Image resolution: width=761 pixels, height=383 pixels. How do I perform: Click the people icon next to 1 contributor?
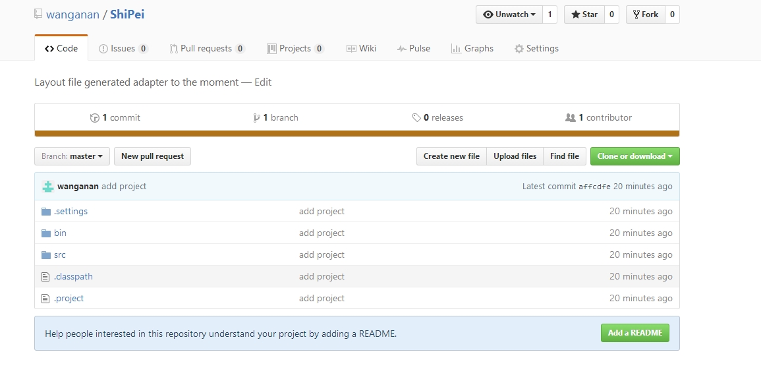click(571, 117)
